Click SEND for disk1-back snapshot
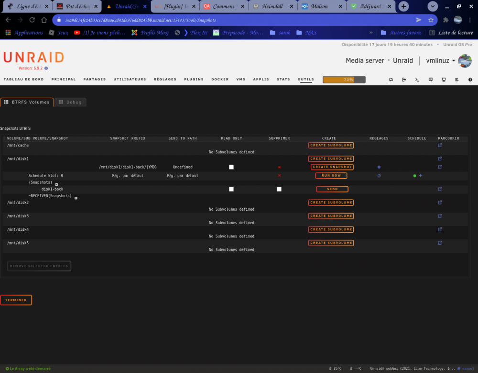Image resolution: width=478 pixels, height=373 pixels. click(332, 189)
